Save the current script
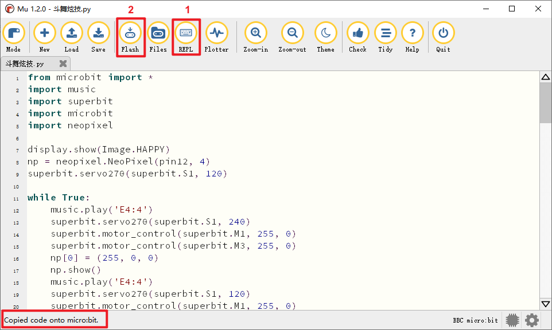This screenshot has height=330, width=552. click(98, 37)
